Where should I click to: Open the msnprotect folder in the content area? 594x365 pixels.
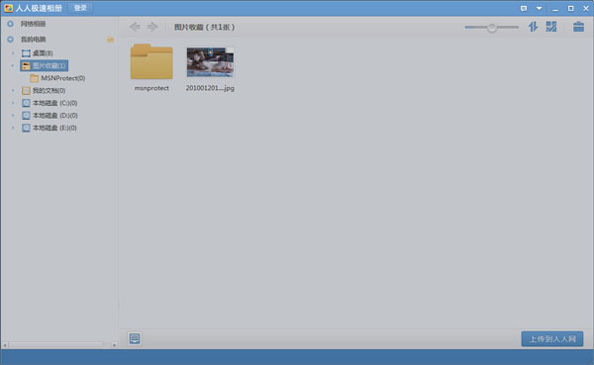click(x=151, y=61)
